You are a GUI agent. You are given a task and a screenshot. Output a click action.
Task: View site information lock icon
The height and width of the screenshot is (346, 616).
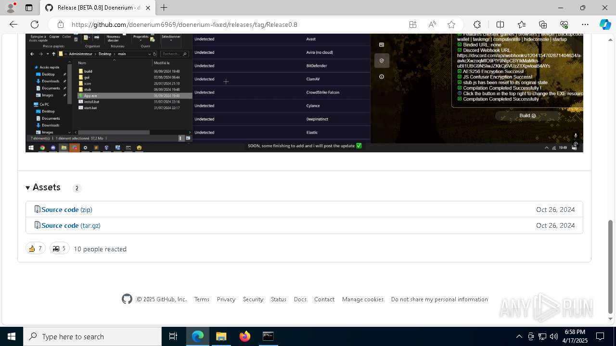61,25
